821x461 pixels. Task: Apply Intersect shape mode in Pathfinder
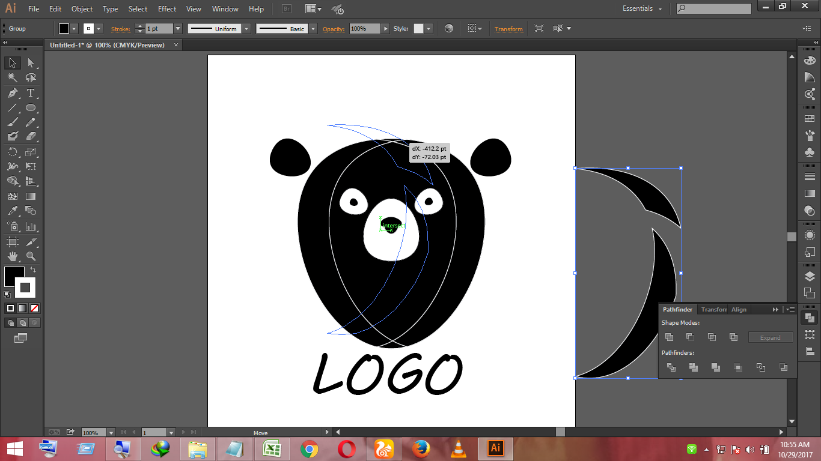(x=712, y=337)
